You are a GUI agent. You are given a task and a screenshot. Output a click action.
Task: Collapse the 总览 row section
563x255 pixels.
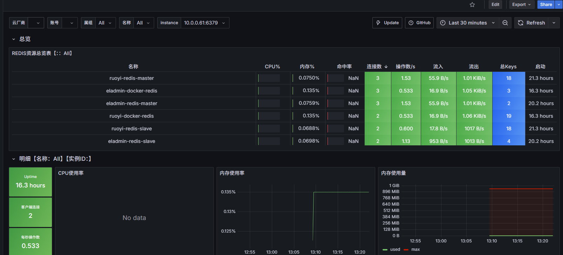[x=14, y=39]
